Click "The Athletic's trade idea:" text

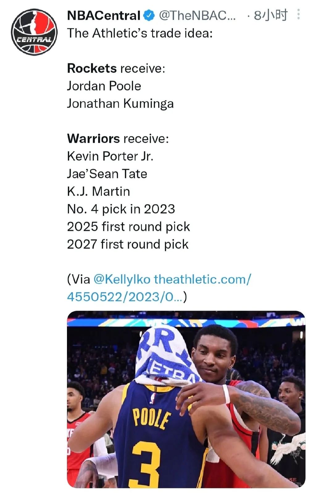140,33
